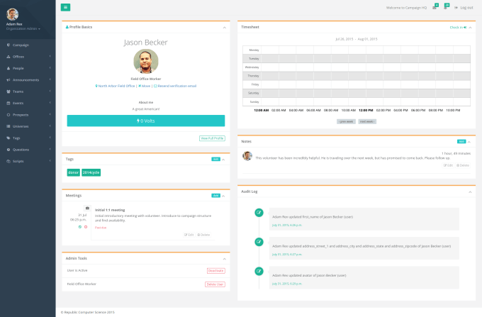Image resolution: width=482 pixels, height=317 pixels.
Task: Click Jason Becker's profile photo
Action: 146,61
